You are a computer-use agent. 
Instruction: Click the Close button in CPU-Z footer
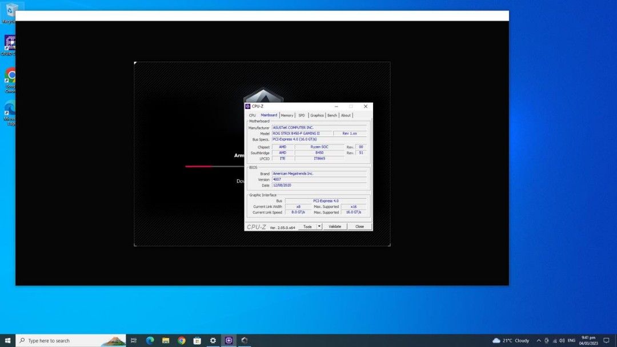tap(360, 227)
